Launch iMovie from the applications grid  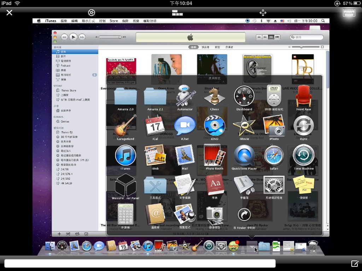[x=244, y=126]
